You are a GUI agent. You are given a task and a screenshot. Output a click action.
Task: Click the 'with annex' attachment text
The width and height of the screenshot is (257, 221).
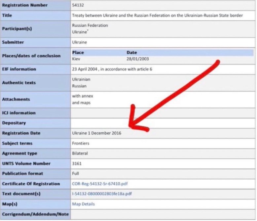click(83, 96)
